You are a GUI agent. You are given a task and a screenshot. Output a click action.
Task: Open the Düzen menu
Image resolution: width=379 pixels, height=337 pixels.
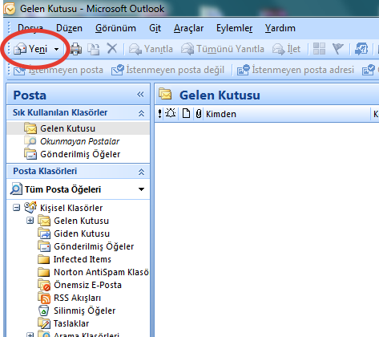pos(69,28)
